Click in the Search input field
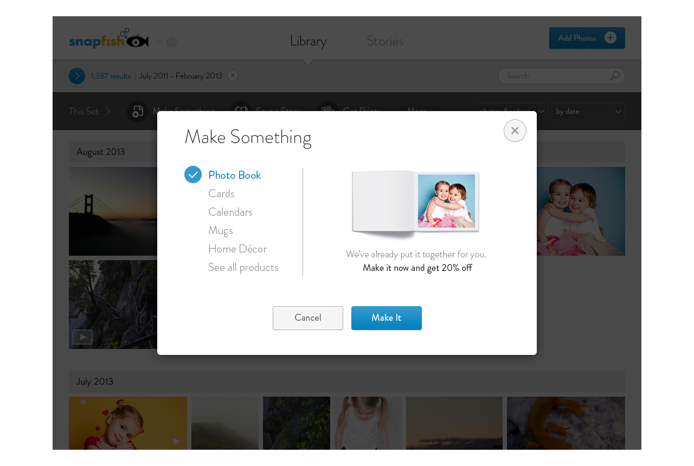694x466 pixels. click(x=553, y=76)
